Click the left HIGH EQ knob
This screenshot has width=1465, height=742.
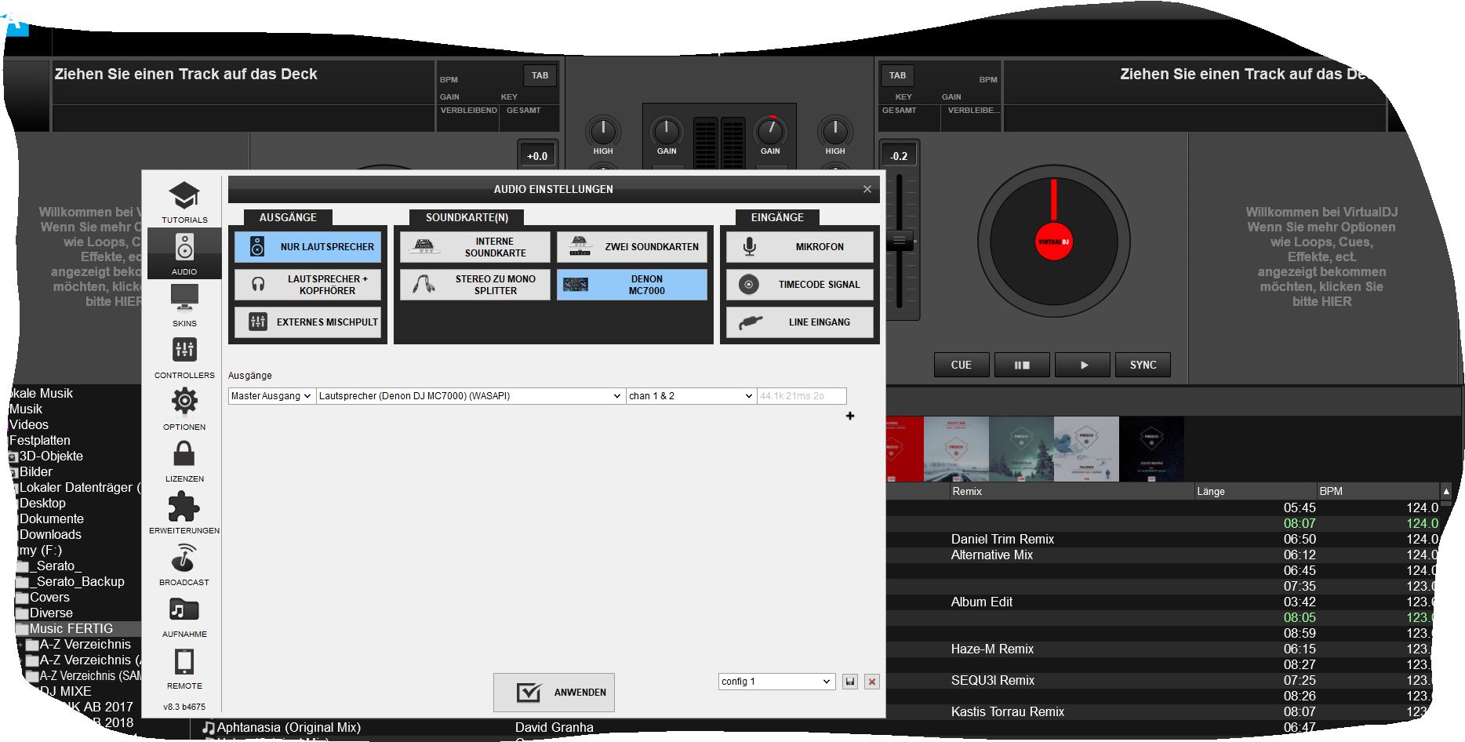click(x=602, y=130)
